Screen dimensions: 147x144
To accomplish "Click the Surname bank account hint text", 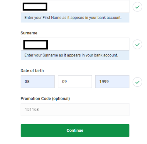I will (x=71, y=55).
